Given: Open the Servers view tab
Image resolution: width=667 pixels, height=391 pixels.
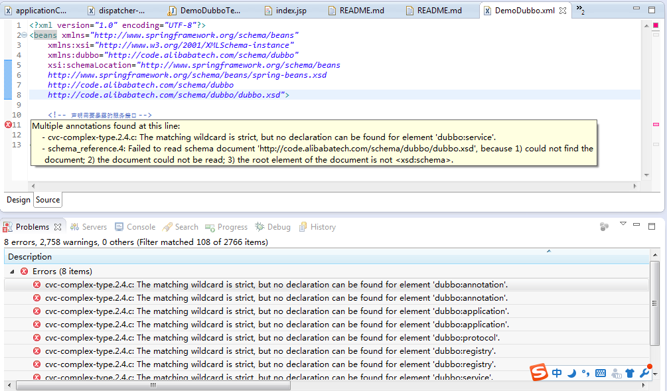Looking at the screenshot, I should pos(88,227).
